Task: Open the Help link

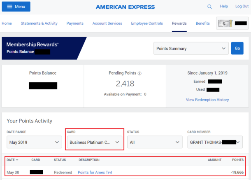Action: [x=224, y=7]
